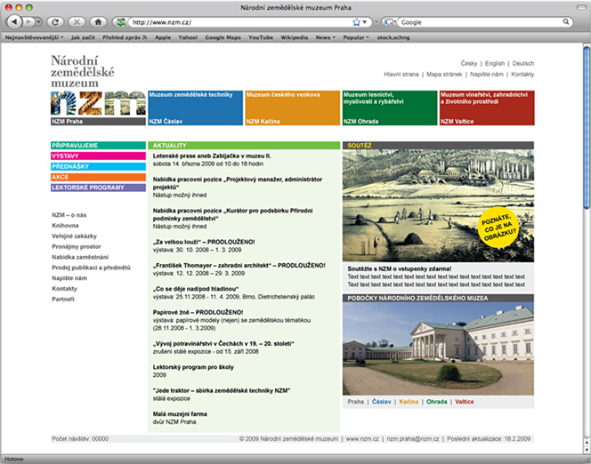Open the pink VÝSTAVY menu item
This screenshot has height=464, width=591.
point(98,156)
